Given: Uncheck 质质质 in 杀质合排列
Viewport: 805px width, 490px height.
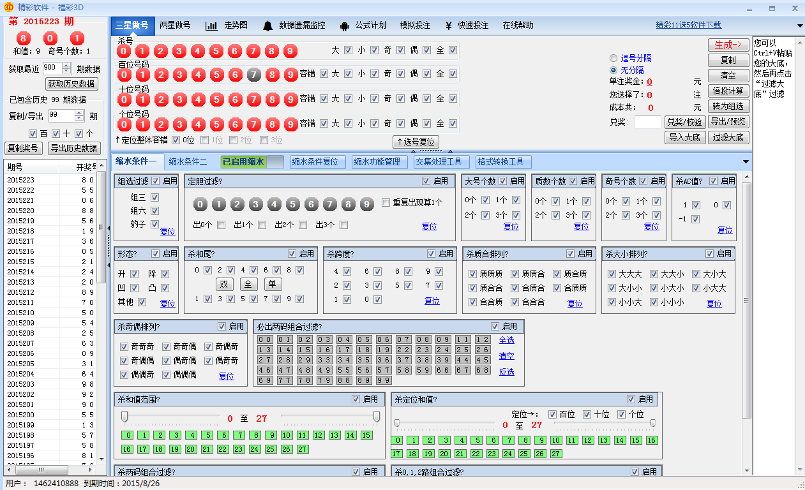Looking at the screenshot, I should tap(472, 274).
